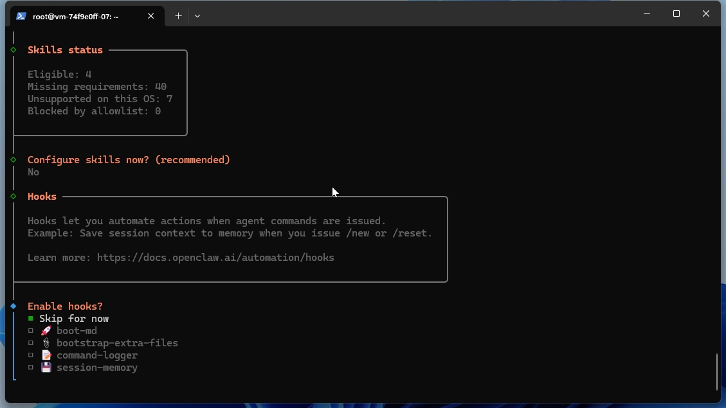This screenshot has height=408, width=726.
Task: Click the diamond beside the Skills status header
Action: (13, 49)
